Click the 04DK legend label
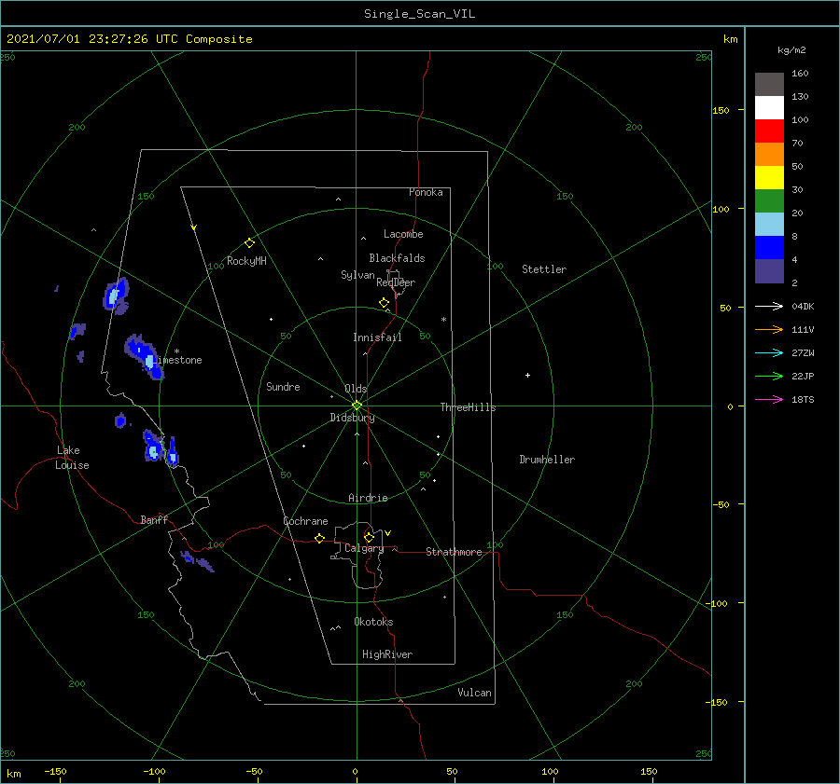This screenshot has height=784, width=840. 803,306
